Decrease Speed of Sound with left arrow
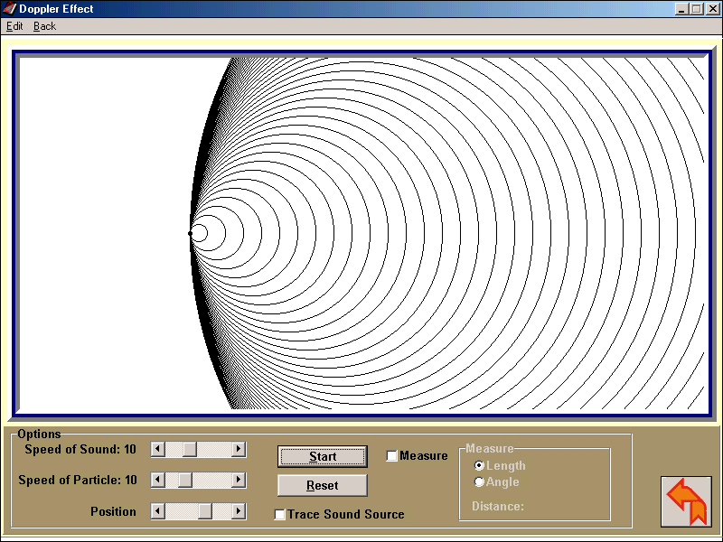723x542 pixels. click(158, 449)
